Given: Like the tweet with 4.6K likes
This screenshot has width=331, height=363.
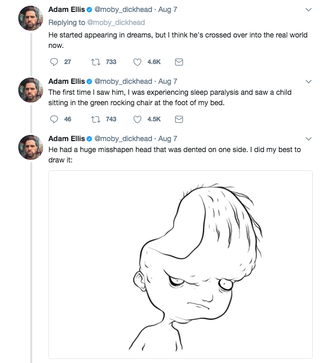Looking at the screenshot, I should click(137, 62).
